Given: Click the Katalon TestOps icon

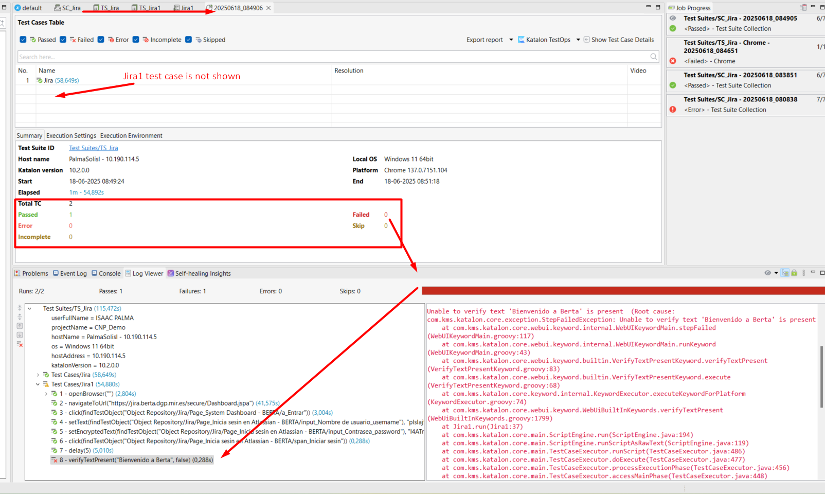Looking at the screenshot, I should [x=521, y=40].
